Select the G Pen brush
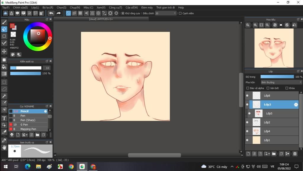 (x=28, y=124)
